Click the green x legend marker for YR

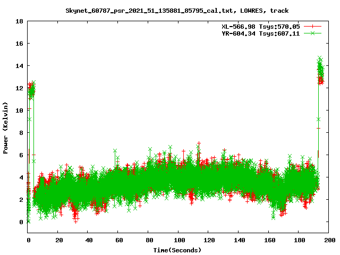click(312, 33)
